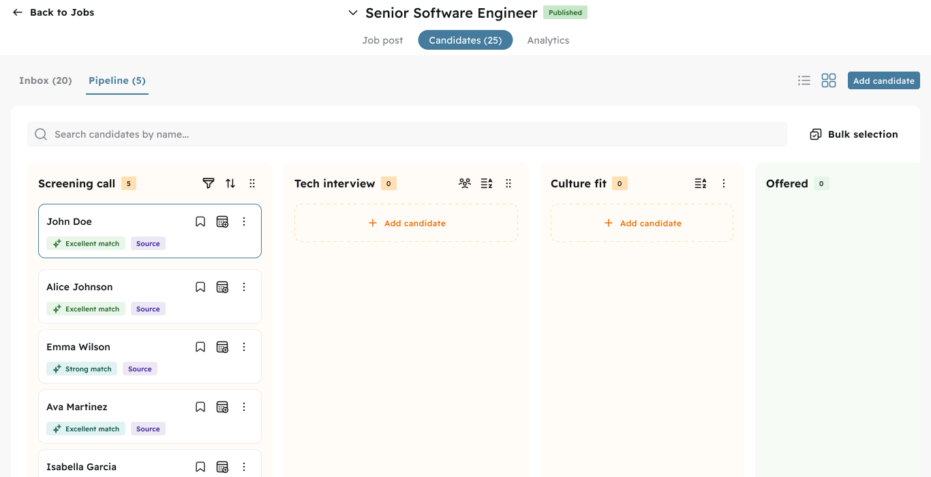This screenshot has width=931, height=477.
Task: Click the Culture fit column title
Action: 579,183
